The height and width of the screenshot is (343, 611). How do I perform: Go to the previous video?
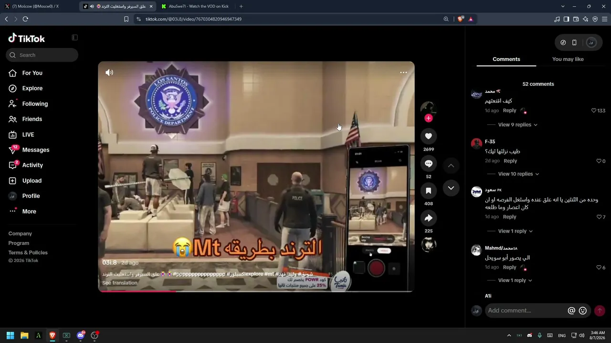pyautogui.click(x=451, y=166)
